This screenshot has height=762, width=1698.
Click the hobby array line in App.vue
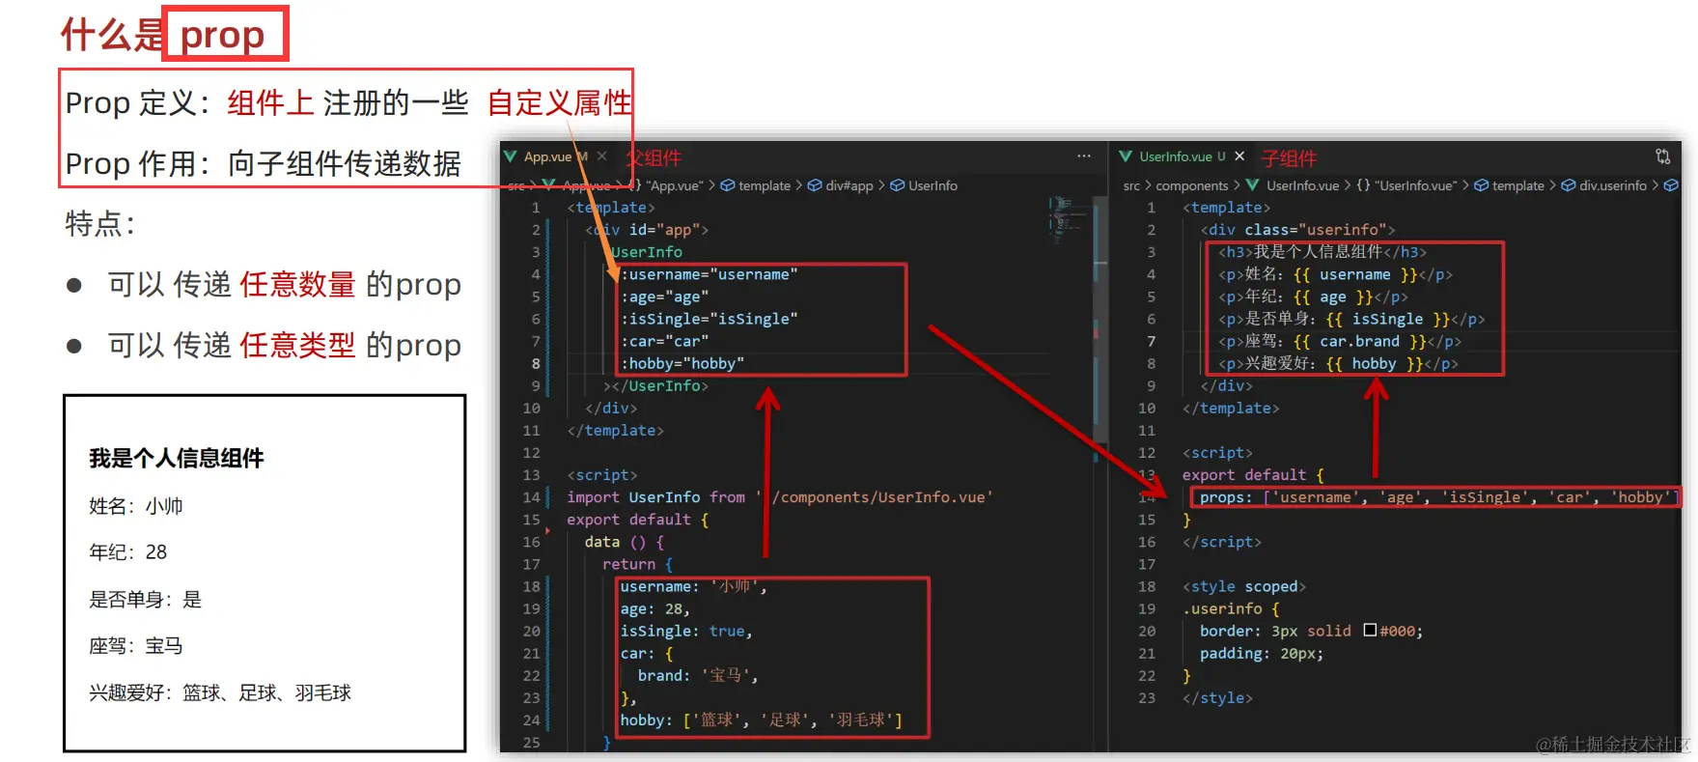pyautogui.click(x=762, y=720)
